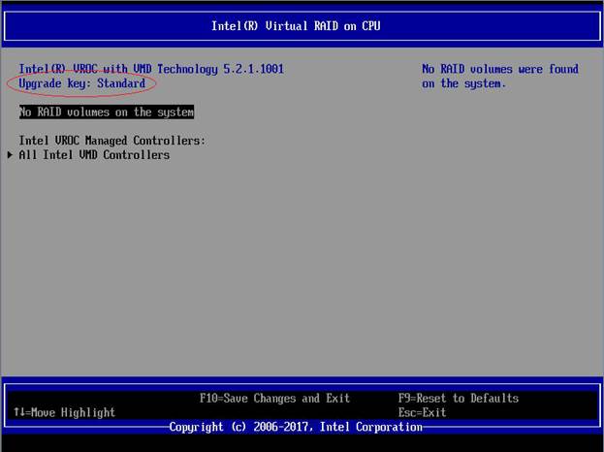
Task: Expand arrow beside All Intel VMD Controllers
Action: coord(11,155)
